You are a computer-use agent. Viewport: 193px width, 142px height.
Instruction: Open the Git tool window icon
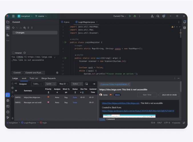(8, 118)
